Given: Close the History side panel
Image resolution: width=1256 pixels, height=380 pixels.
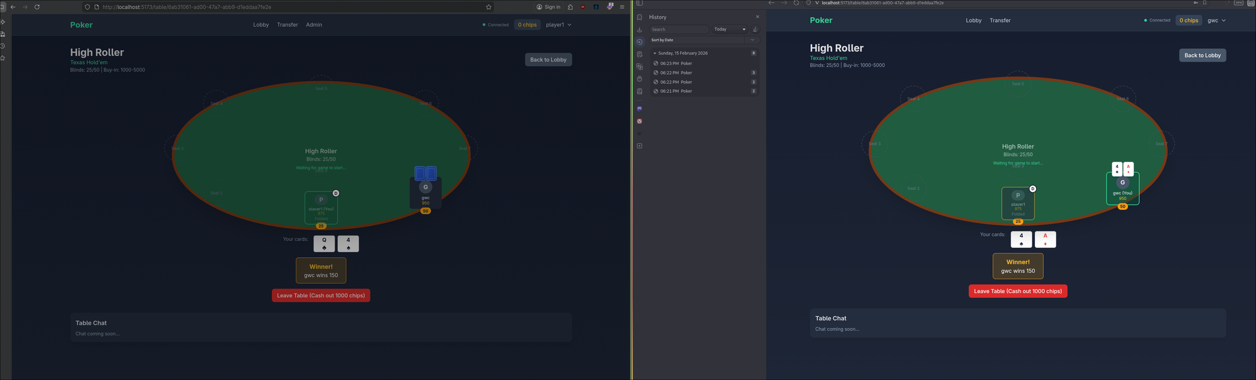Looking at the screenshot, I should 757,17.
